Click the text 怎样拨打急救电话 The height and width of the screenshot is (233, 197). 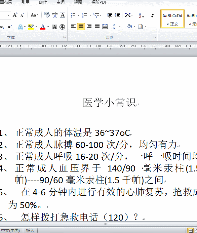coord(60,217)
